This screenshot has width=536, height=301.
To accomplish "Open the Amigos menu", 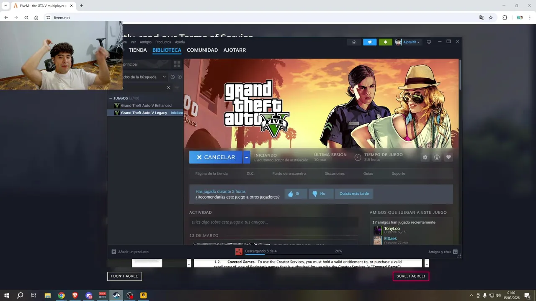I will tap(146, 42).
